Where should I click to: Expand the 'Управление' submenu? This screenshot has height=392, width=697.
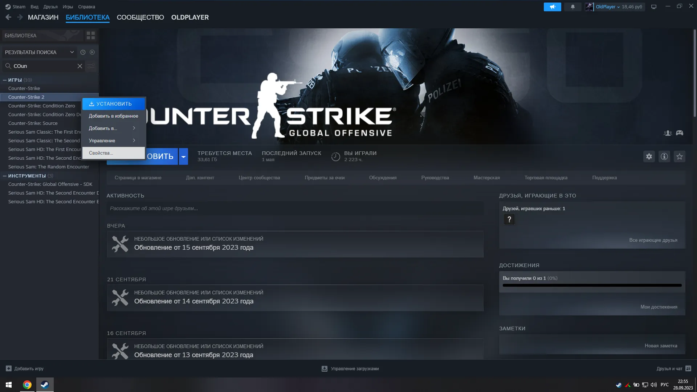pyautogui.click(x=113, y=140)
